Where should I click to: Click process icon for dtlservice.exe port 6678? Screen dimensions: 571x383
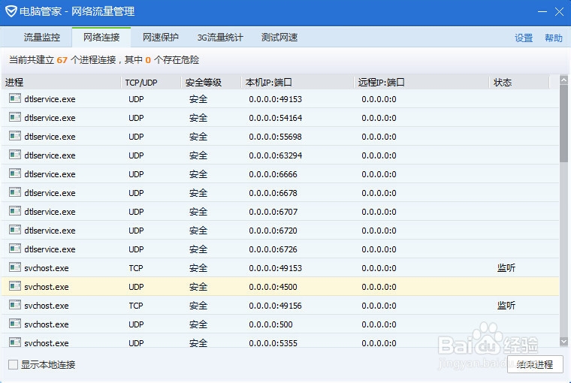click(x=15, y=192)
